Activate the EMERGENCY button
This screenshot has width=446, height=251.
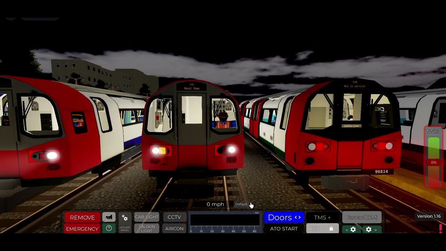[x=82, y=229]
